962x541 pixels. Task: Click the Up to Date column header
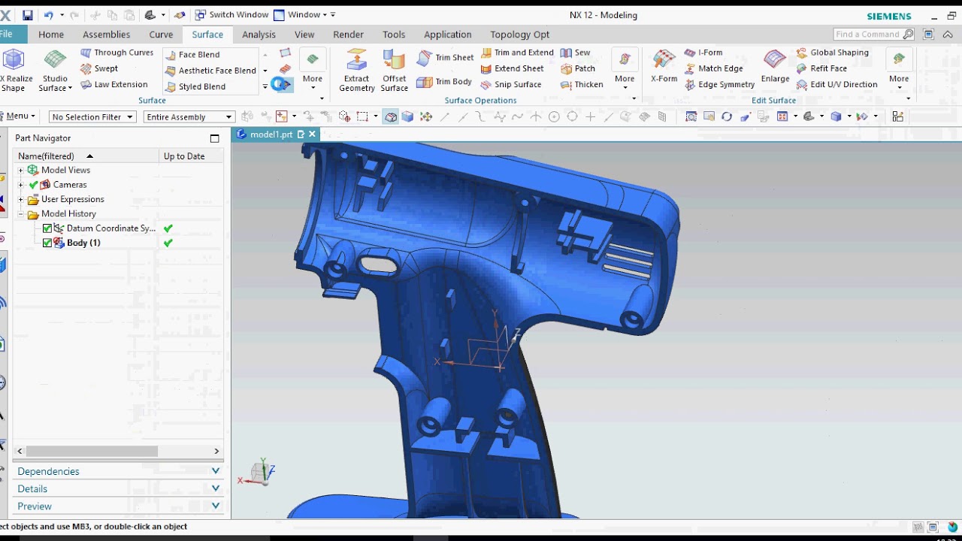click(191, 156)
